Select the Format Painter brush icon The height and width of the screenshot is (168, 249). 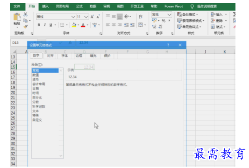click(25, 27)
